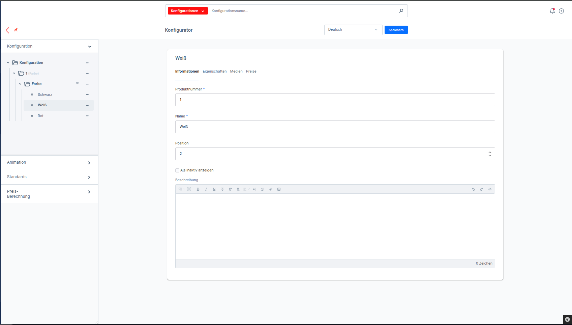Switch to the Preise tab
This screenshot has width=572, height=325.
click(x=251, y=71)
